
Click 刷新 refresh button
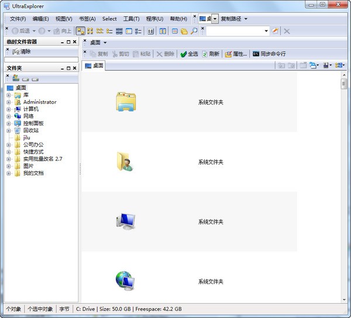pyautogui.click(x=211, y=54)
